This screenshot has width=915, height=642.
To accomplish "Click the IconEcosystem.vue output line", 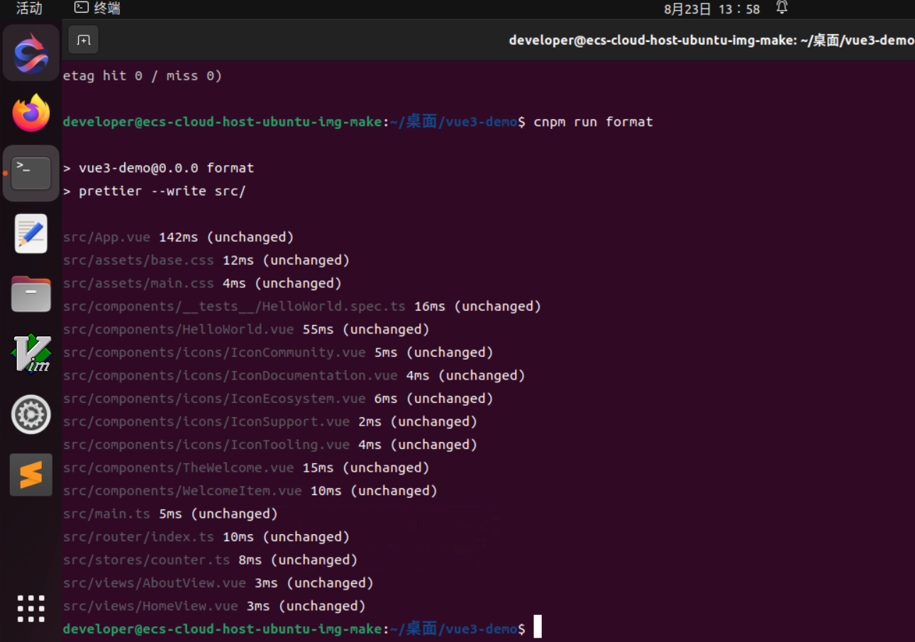I will 278,399.
